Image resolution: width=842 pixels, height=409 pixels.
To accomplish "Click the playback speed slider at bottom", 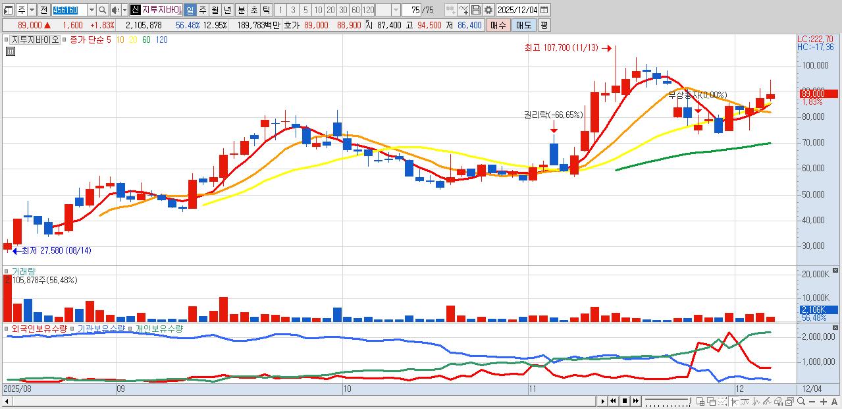I will [668, 401].
